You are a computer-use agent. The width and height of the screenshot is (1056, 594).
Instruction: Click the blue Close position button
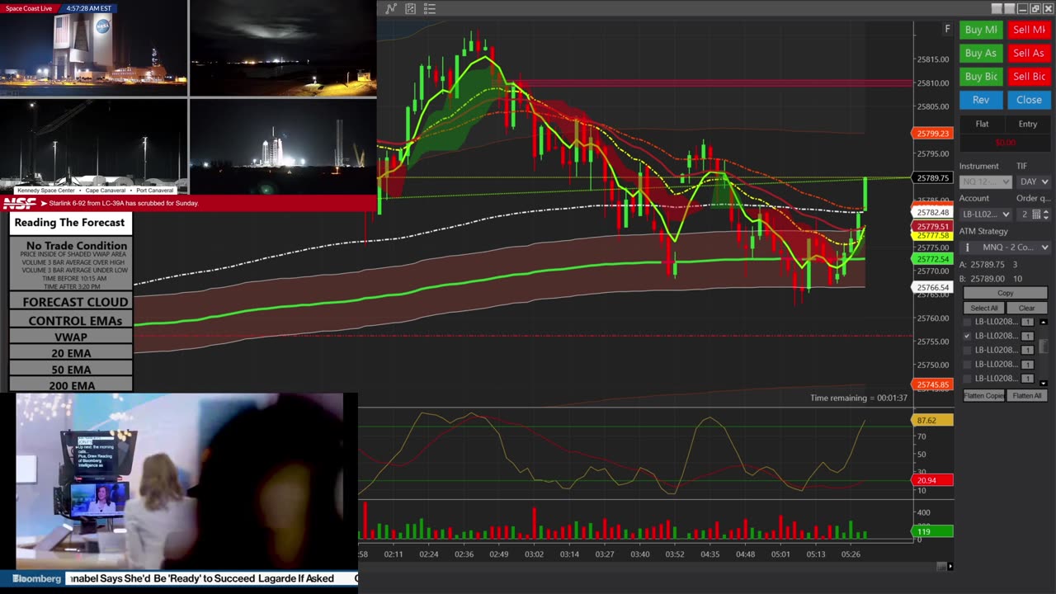[1029, 100]
